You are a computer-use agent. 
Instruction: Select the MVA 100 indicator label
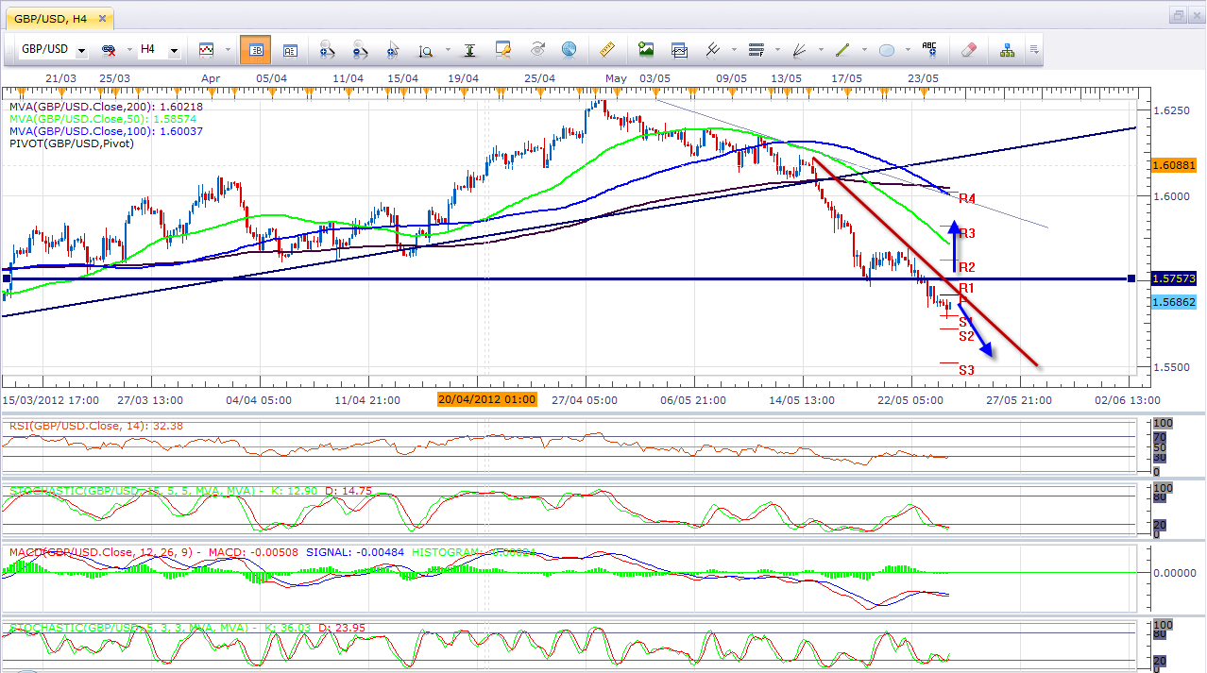107,132
